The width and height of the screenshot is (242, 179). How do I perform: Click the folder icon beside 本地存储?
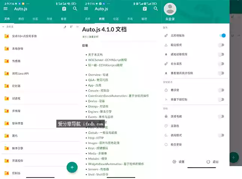[x=7, y=48]
